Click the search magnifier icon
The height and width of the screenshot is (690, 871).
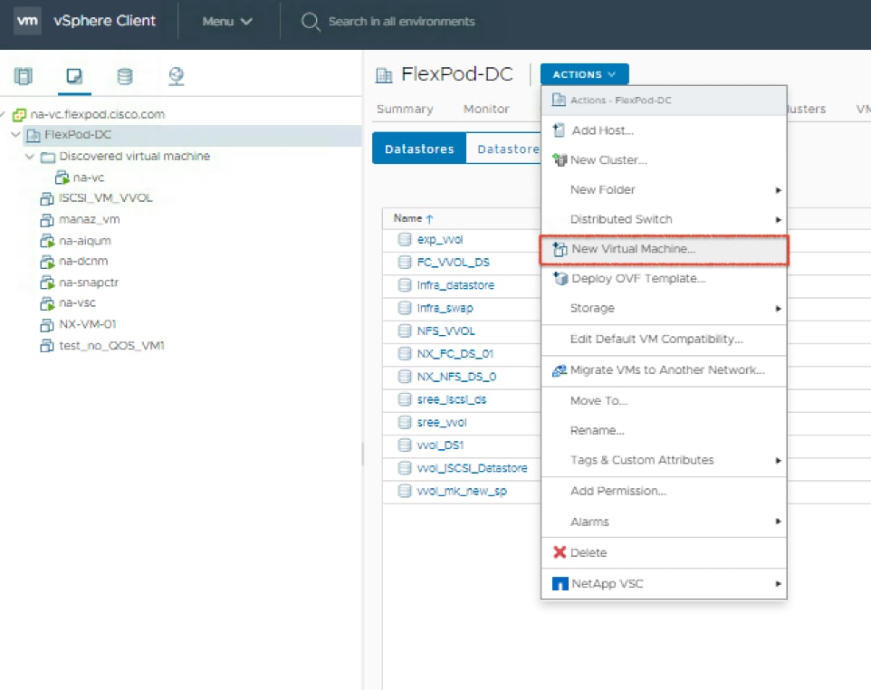pos(311,22)
